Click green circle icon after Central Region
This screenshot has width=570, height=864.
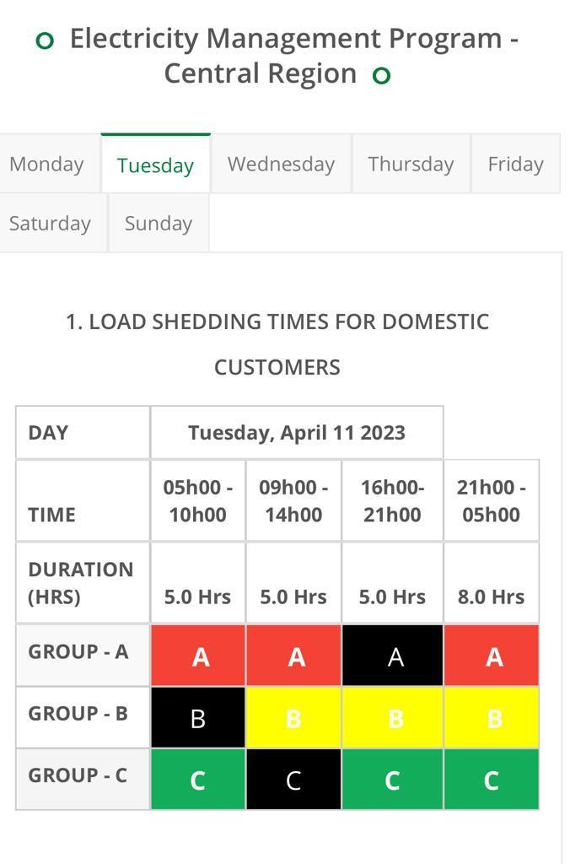click(x=381, y=75)
